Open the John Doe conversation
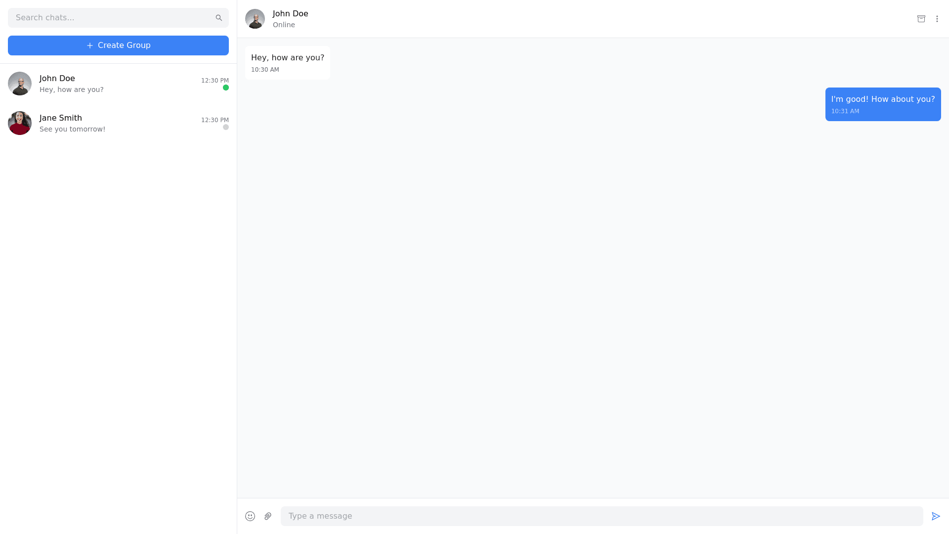This screenshot has height=534, width=949. tap(119, 84)
